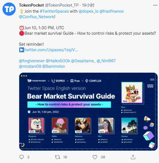Click the share upload icon

133,157
